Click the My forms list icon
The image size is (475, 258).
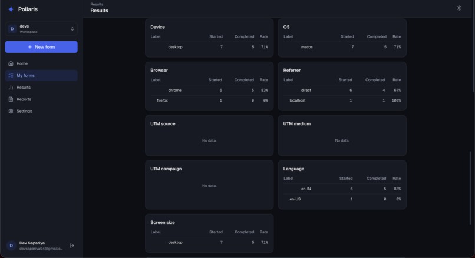[x=11, y=76]
